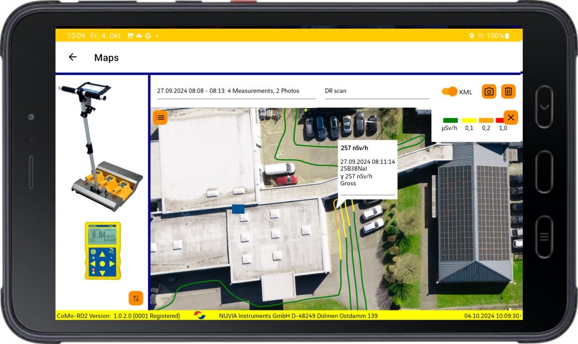
Task: Tap the 27.09.2024 08:11:14 popup timestamp
Action: [x=367, y=162]
